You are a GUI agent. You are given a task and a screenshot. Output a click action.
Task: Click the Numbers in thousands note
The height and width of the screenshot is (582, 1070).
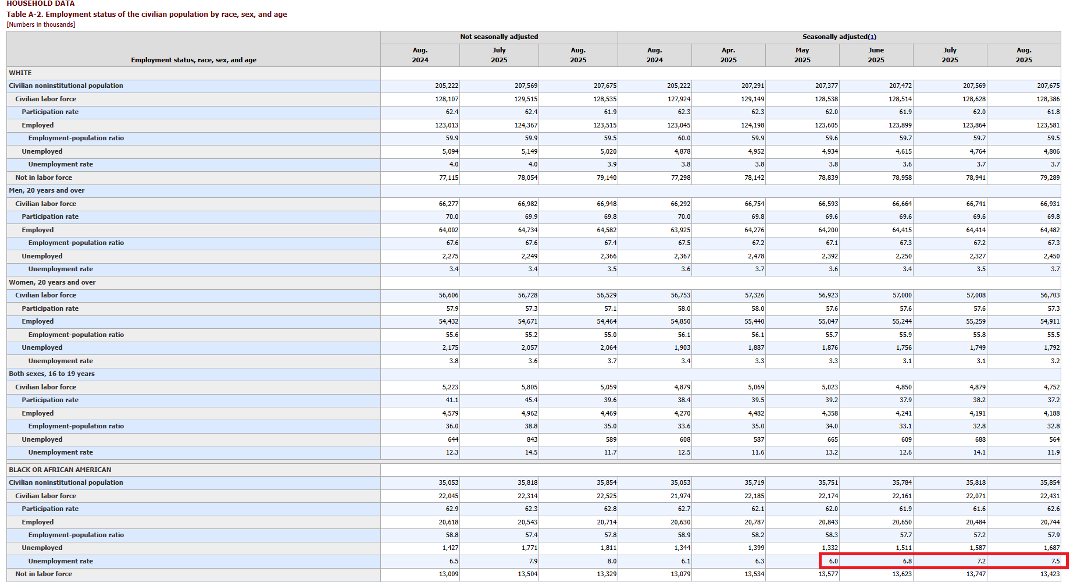coord(41,24)
